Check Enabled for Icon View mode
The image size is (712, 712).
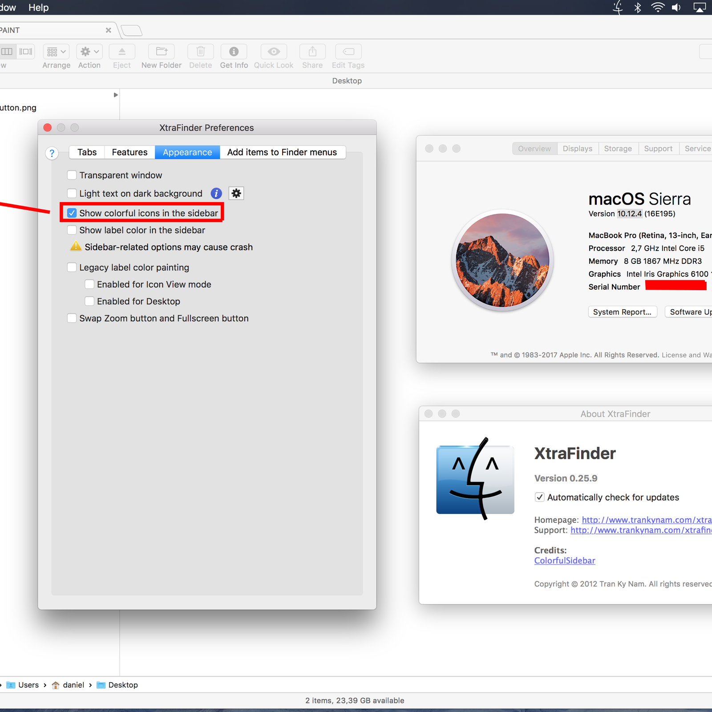coord(89,284)
